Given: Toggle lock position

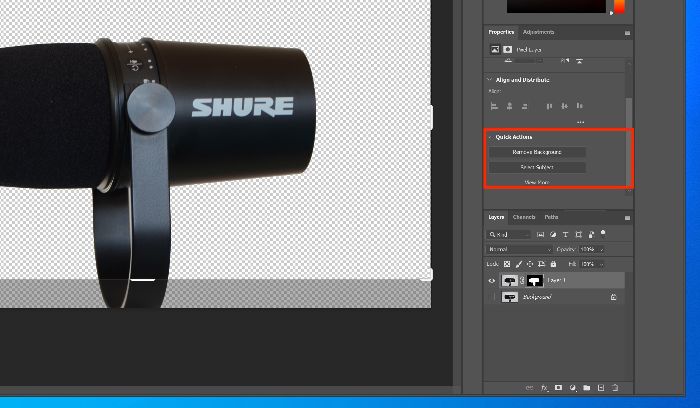Looking at the screenshot, I should [x=530, y=264].
